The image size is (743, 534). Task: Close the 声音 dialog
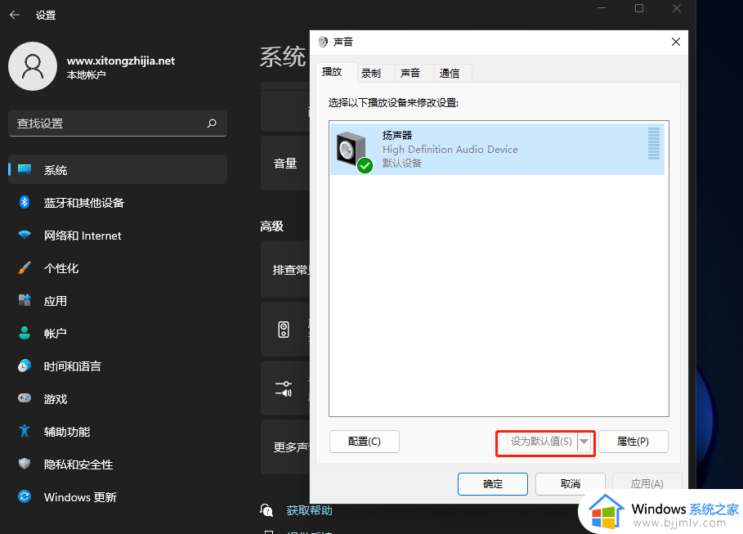[676, 42]
